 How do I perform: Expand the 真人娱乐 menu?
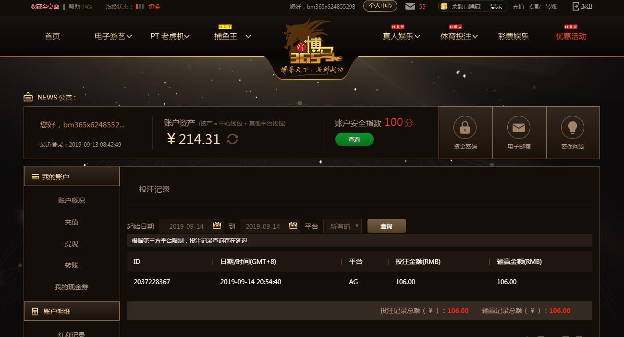coord(402,36)
